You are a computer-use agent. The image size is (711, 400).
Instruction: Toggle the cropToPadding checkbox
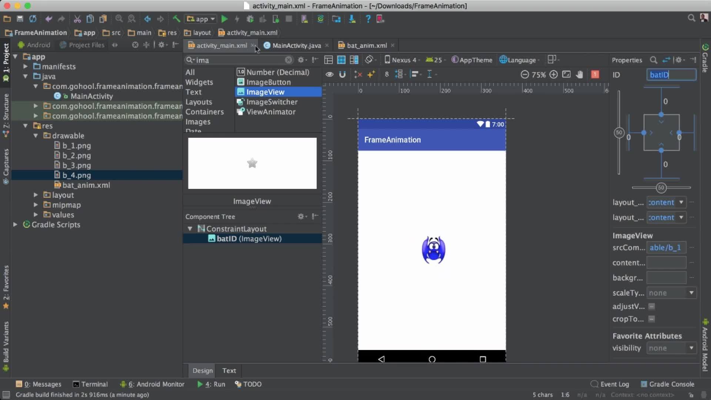tap(652, 319)
